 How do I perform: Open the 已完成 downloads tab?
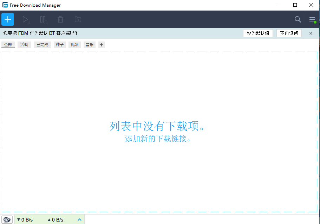[x=42, y=44]
